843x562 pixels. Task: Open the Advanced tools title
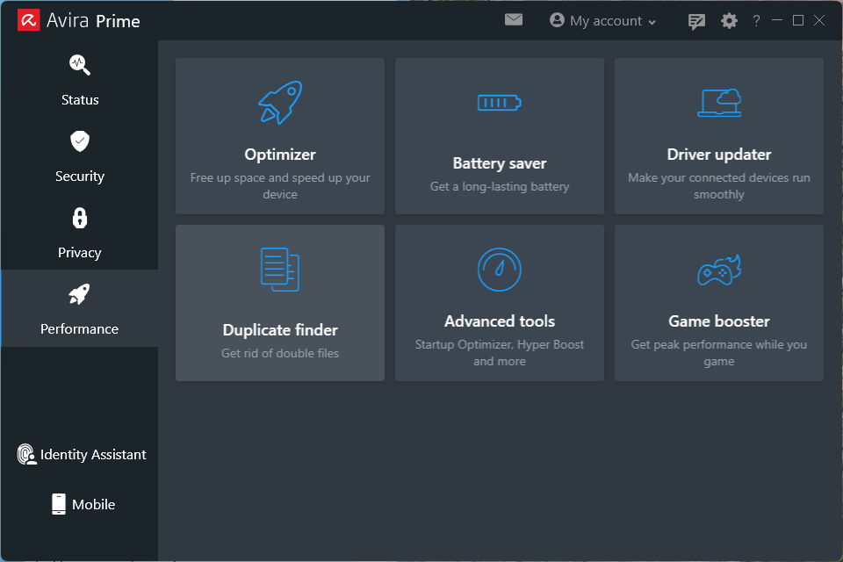500,321
